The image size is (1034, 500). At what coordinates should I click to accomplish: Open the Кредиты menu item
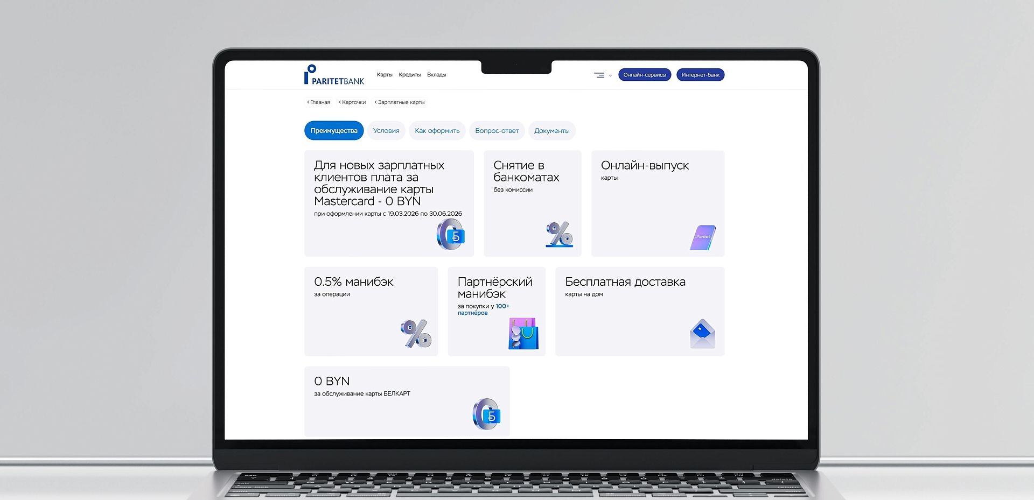click(410, 75)
